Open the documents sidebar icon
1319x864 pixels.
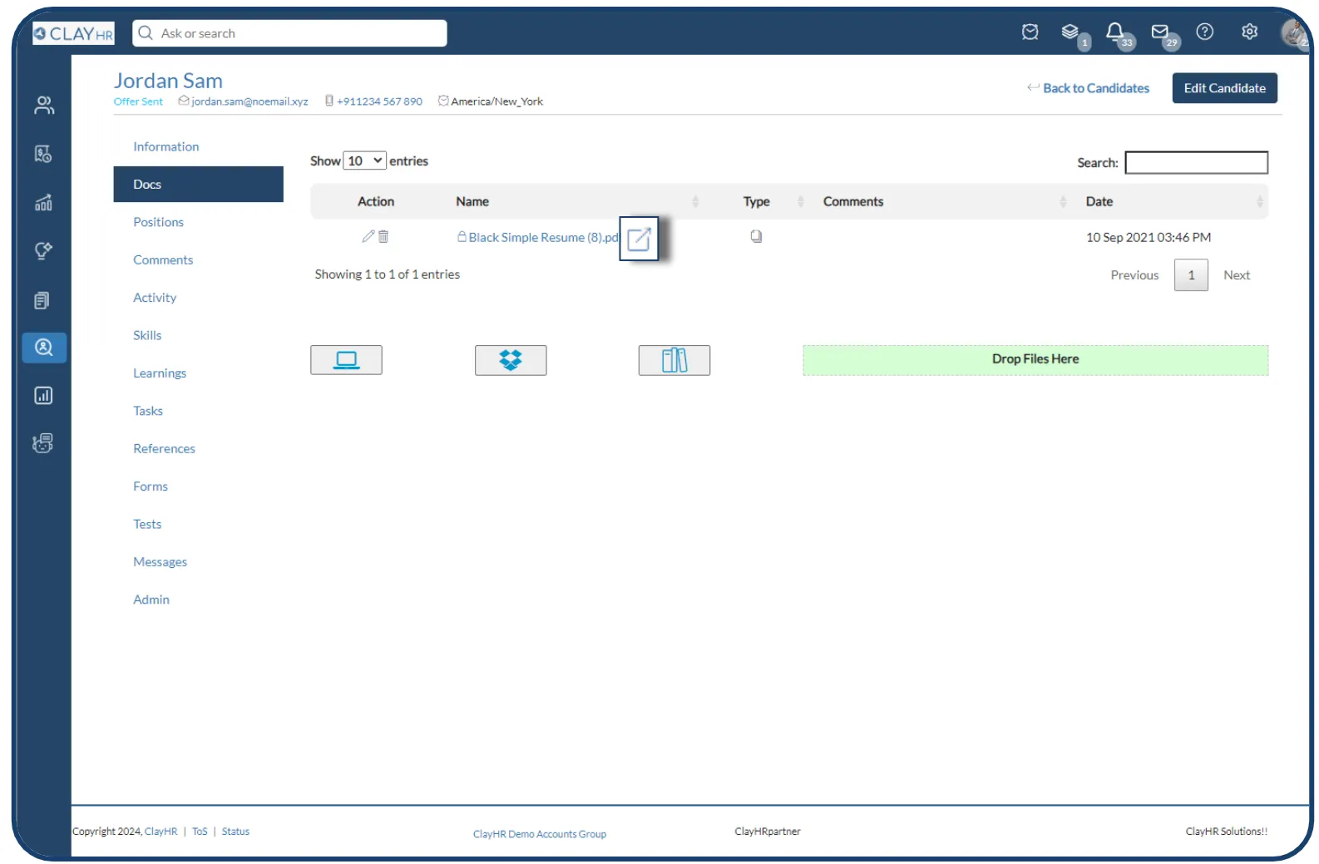click(43, 300)
